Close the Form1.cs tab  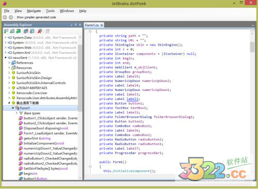click(x=102, y=25)
